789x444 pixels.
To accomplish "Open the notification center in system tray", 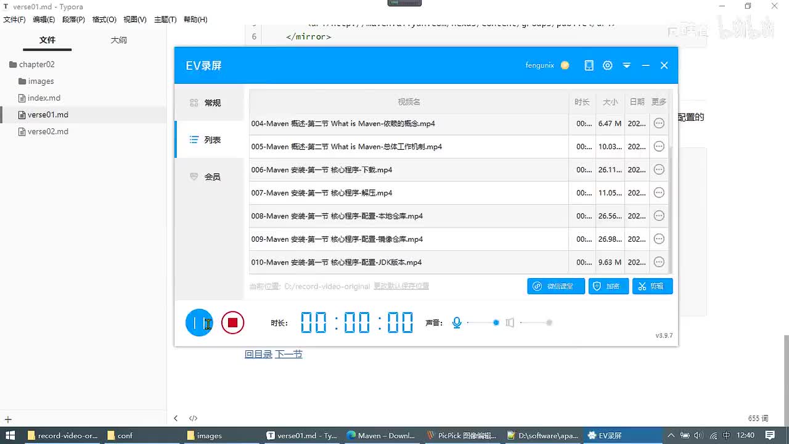I will pyautogui.click(x=770, y=435).
